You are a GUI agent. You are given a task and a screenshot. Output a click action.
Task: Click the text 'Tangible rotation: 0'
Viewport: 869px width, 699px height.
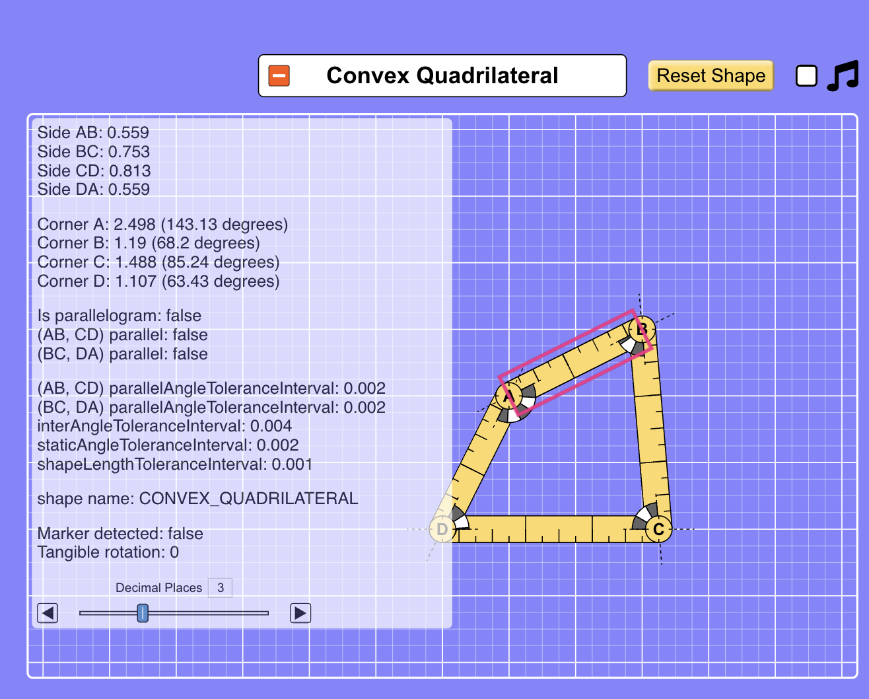point(108,552)
